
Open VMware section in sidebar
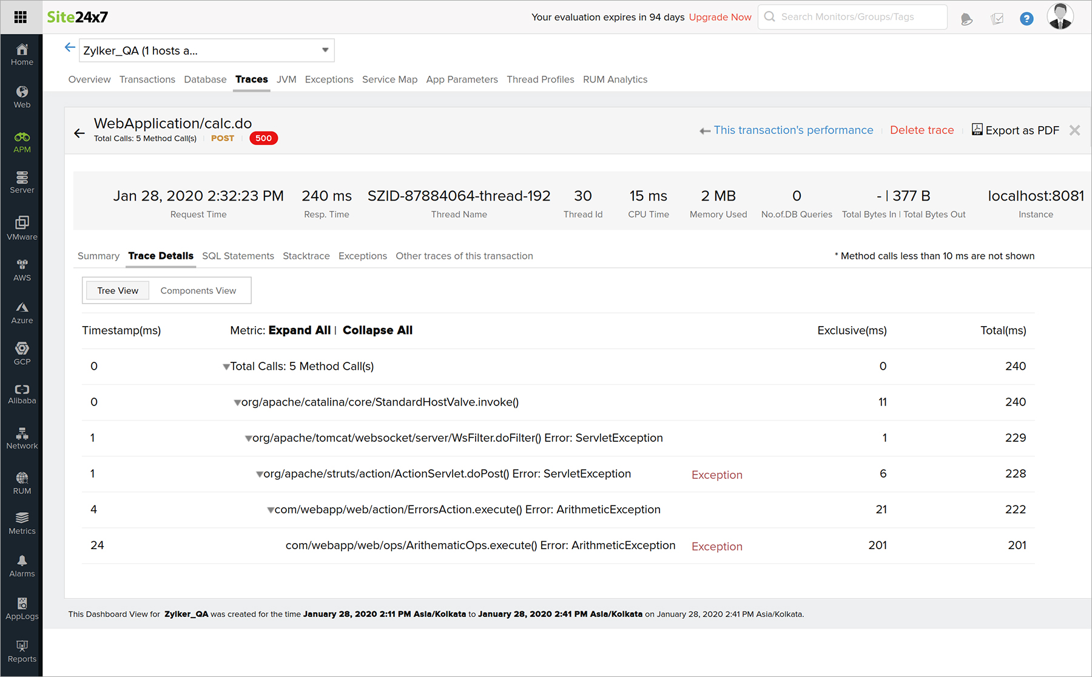click(22, 228)
